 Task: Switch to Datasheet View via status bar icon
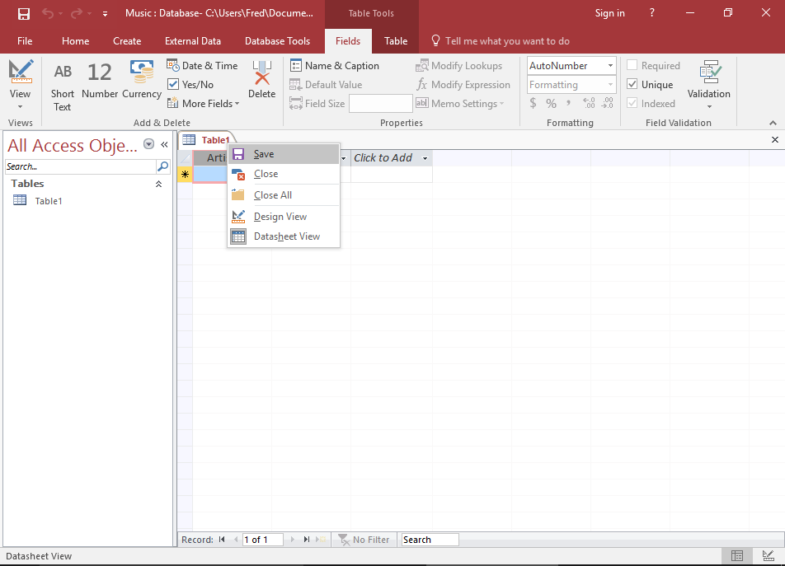tap(737, 555)
